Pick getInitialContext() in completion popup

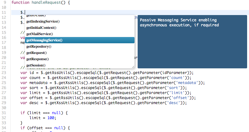(x=80, y=28)
